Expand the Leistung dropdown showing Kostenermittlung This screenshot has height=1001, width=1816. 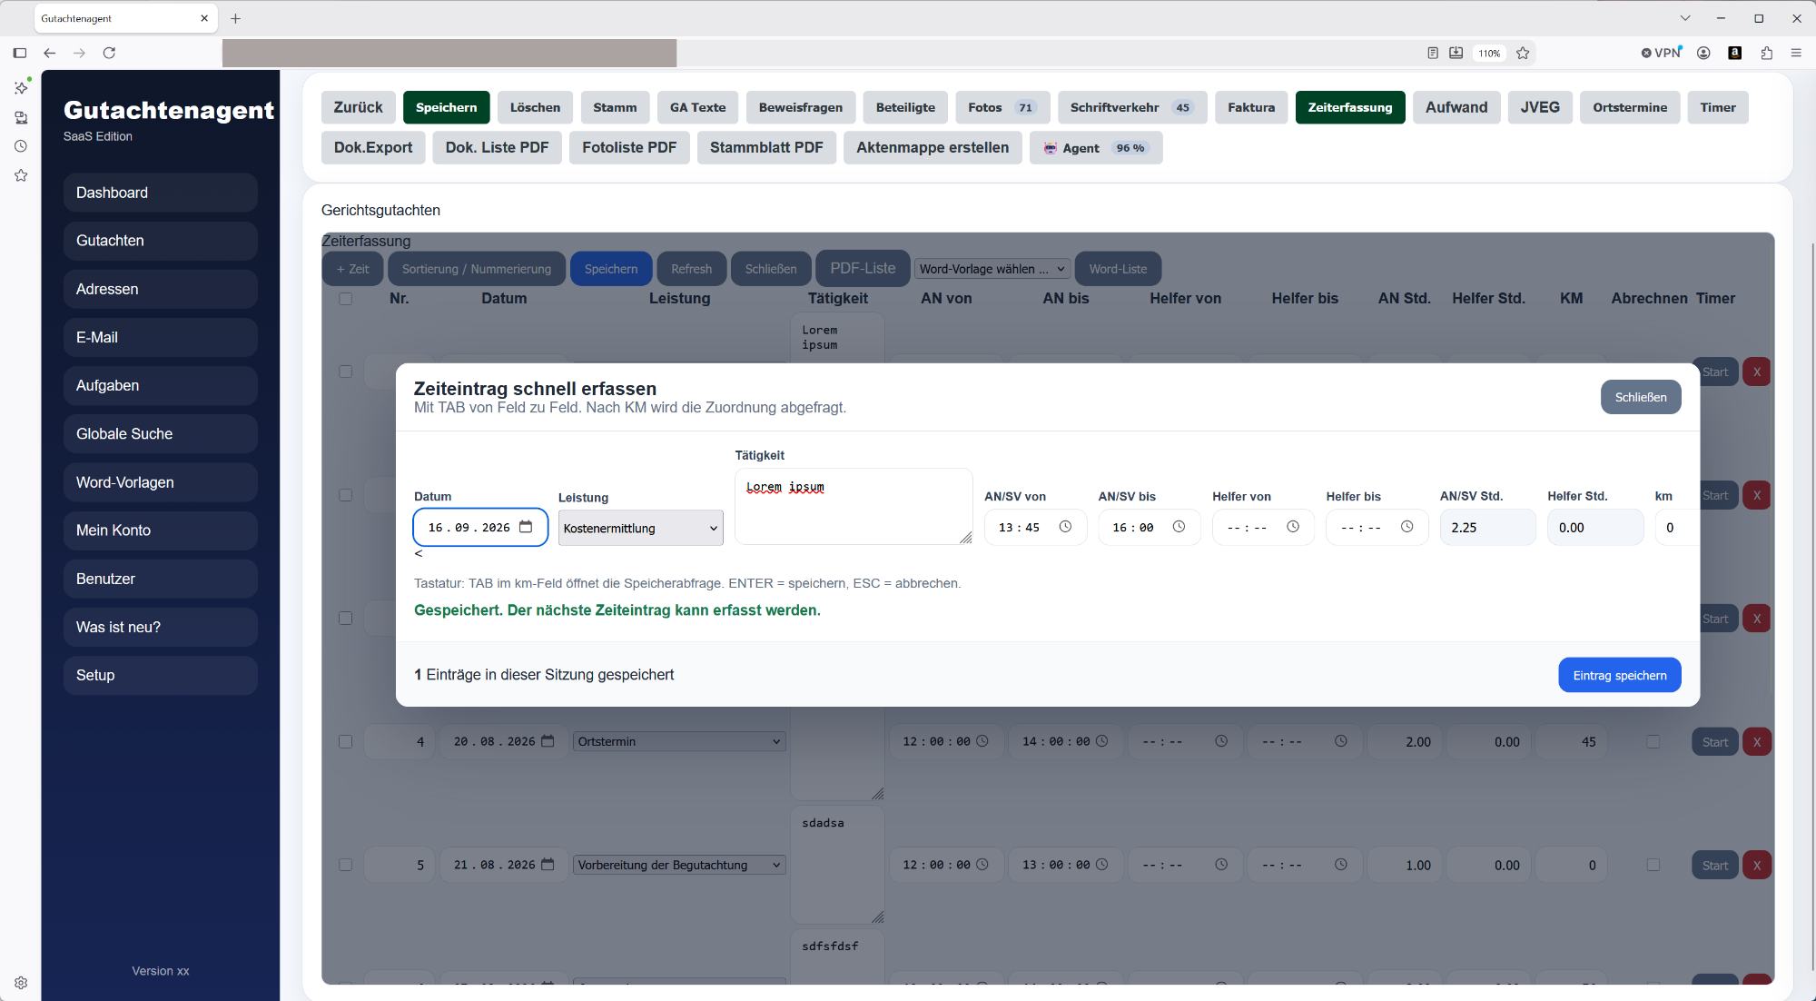pos(640,528)
